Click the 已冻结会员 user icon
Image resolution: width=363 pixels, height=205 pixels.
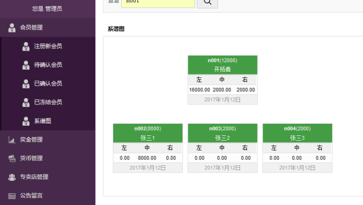coord(26,102)
